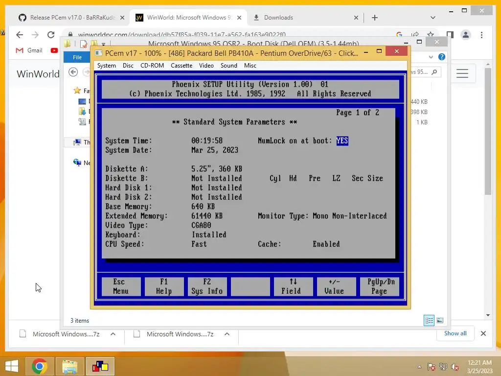Screen dimensions: 501x376
Task: Click the F1 Help key box
Action: (x=164, y=286)
